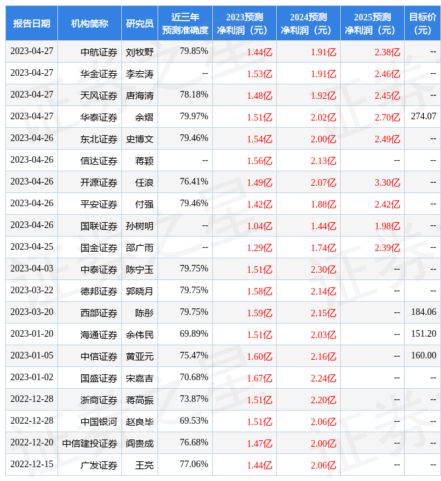Click accuracy value 69.89%
The width and height of the screenshot is (441, 481).
pyautogui.click(x=194, y=334)
